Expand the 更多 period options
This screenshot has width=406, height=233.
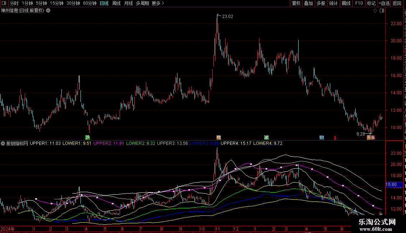click(158, 3)
